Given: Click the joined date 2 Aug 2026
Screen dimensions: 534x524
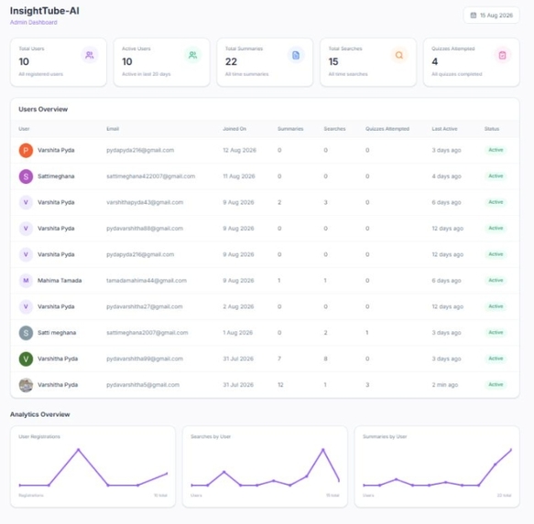Looking at the screenshot, I should coord(238,306).
